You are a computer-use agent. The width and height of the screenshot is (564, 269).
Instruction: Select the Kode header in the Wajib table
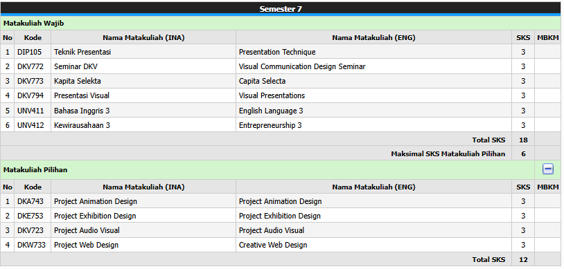click(33, 37)
